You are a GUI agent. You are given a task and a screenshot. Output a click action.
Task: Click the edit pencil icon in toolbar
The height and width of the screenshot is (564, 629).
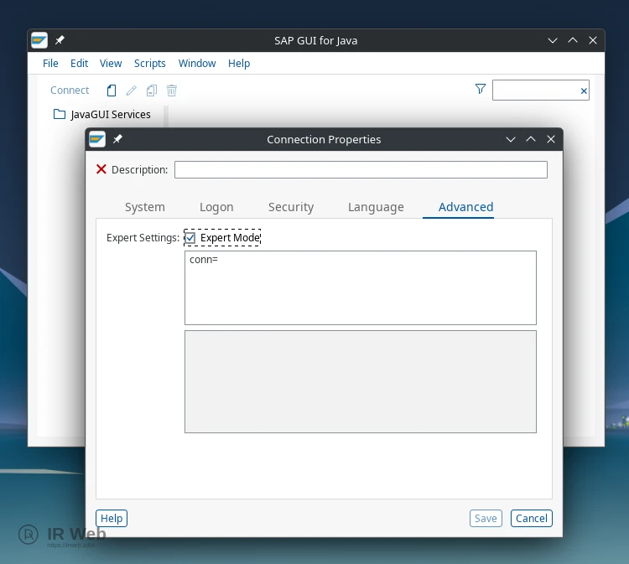click(131, 91)
